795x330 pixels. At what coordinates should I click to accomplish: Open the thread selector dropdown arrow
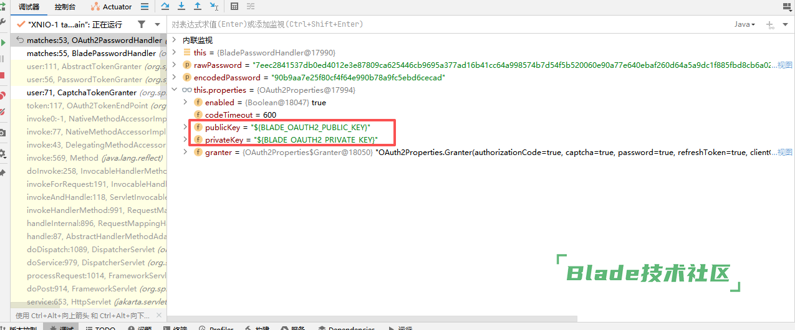click(x=157, y=24)
